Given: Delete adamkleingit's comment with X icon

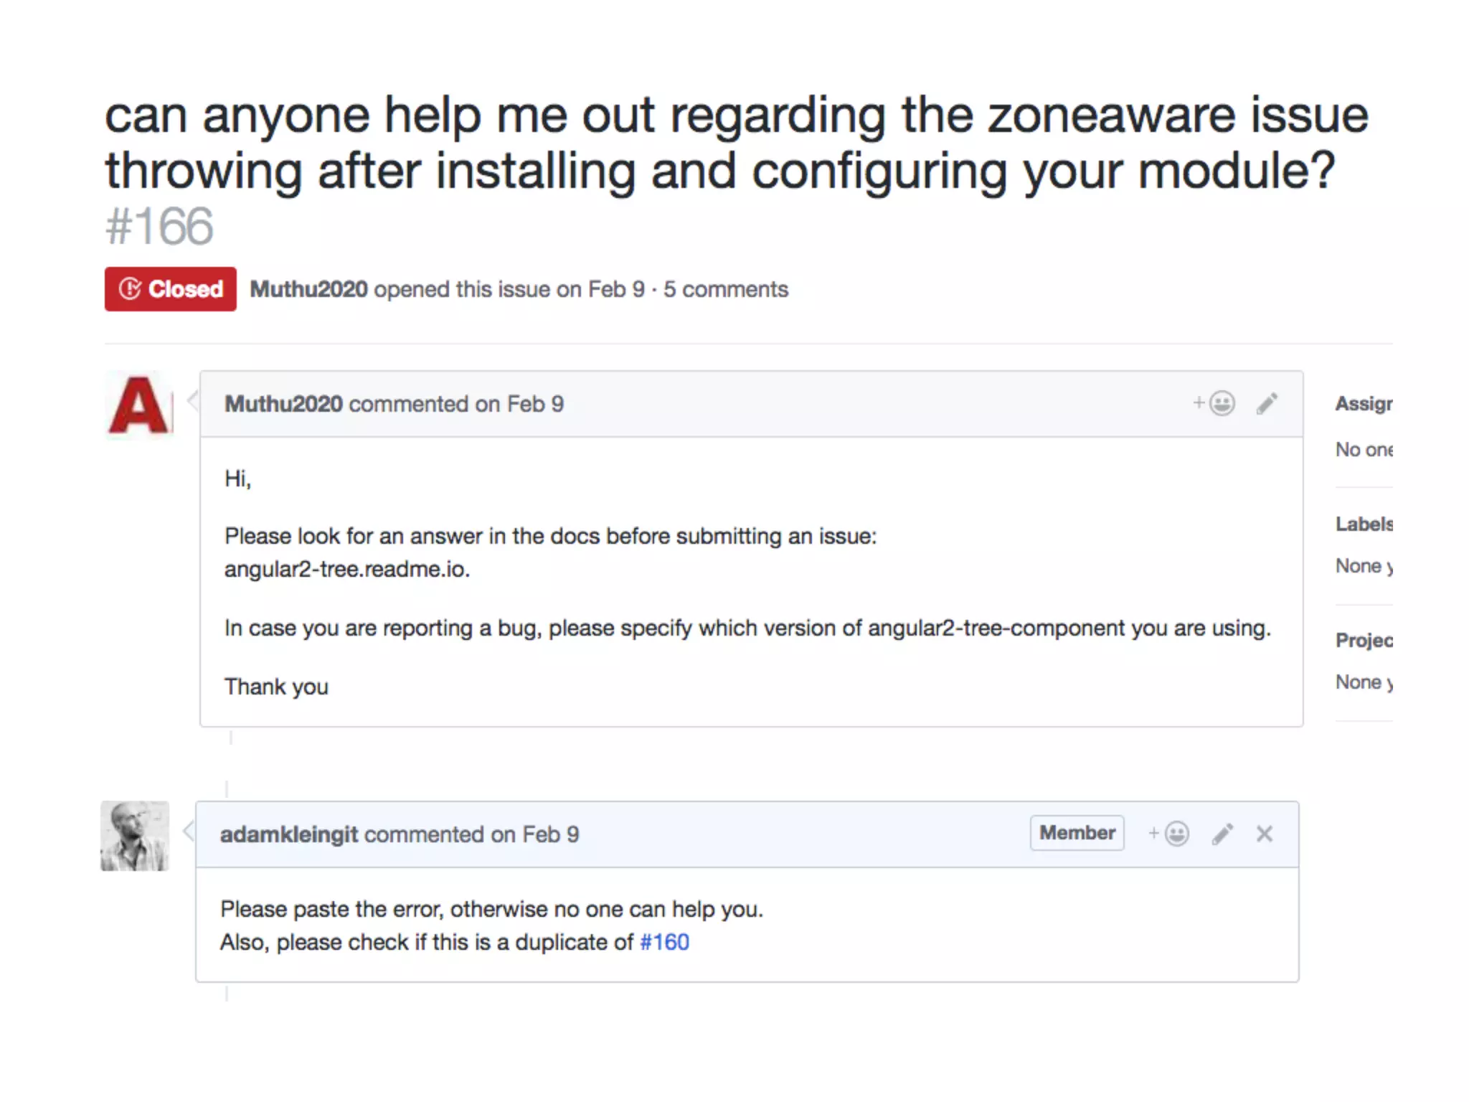Looking at the screenshot, I should (x=1265, y=834).
